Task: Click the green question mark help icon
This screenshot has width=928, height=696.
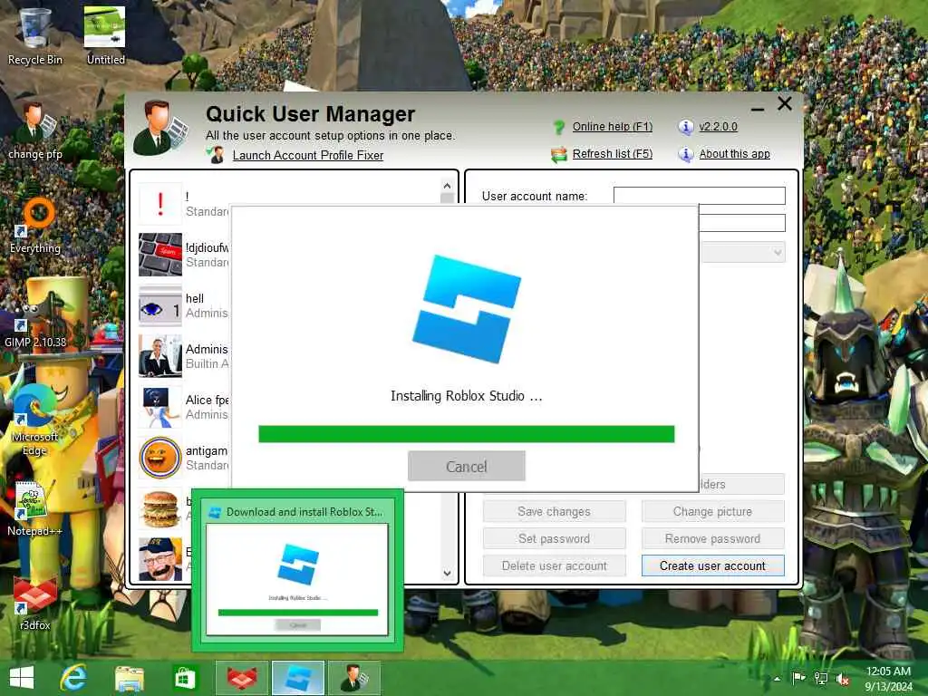Action: [x=558, y=127]
